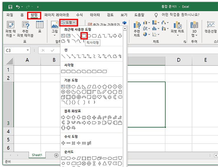
Task: Switch to the 홈 tab
Action: (x=22, y=15)
